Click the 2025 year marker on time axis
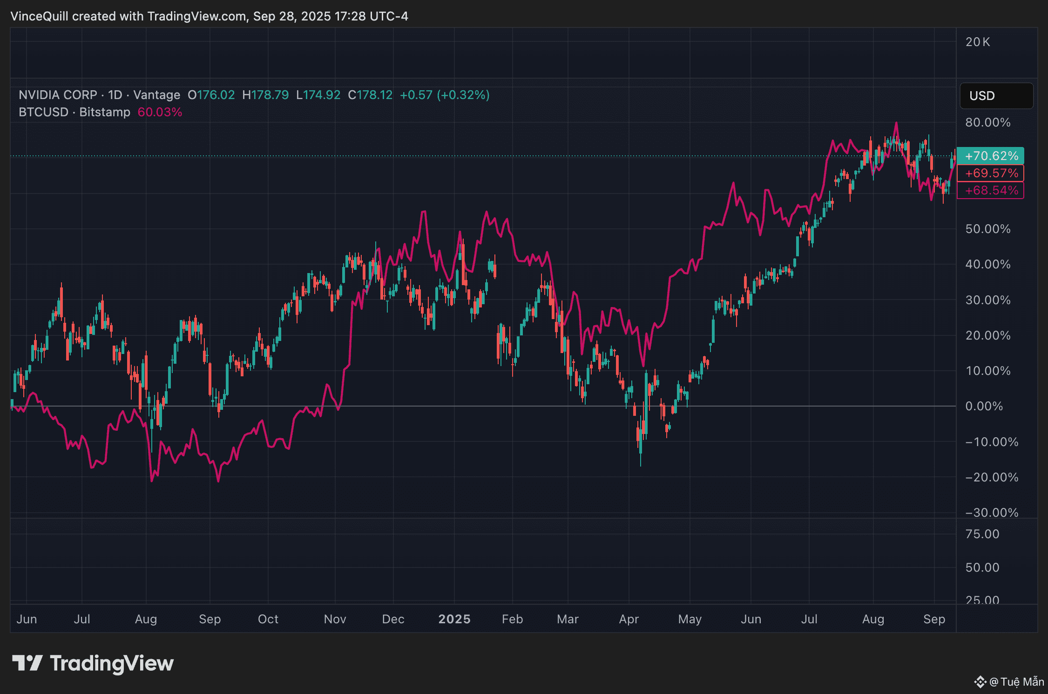 pos(454,619)
